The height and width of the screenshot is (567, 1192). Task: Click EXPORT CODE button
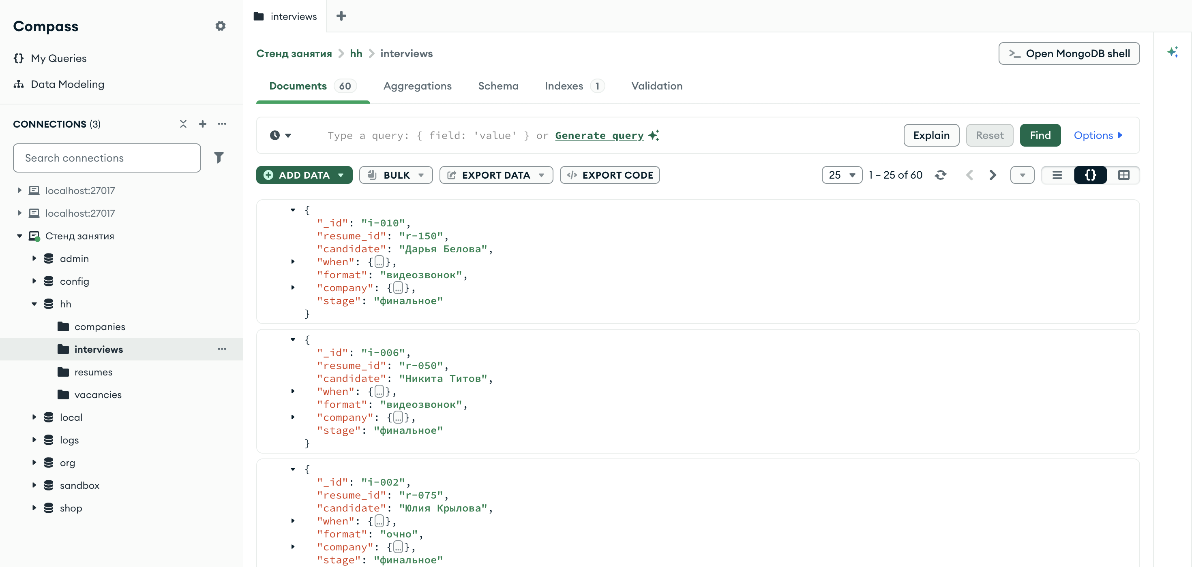click(609, 175)
